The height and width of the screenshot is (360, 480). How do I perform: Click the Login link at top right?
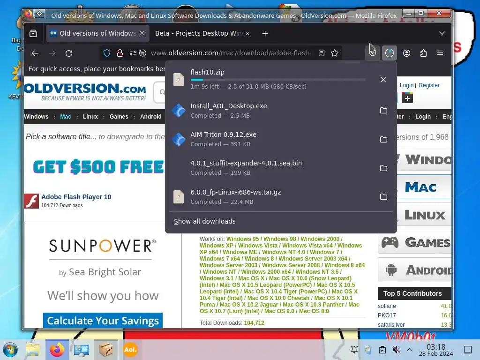406,85
